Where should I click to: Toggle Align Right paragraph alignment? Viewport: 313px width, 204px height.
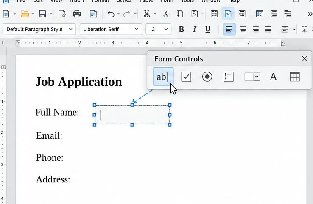point(256,29)
